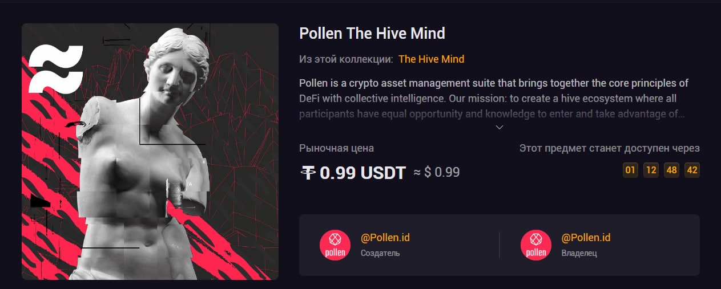This screenshot has height=289, width=721.
Task: Click the Tether USDT currency icon
Action: tap(308, 172)
